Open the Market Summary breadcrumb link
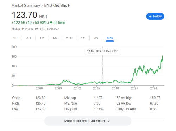The height and width of the screenshot is (131, 176). click(x=26, y=6)
